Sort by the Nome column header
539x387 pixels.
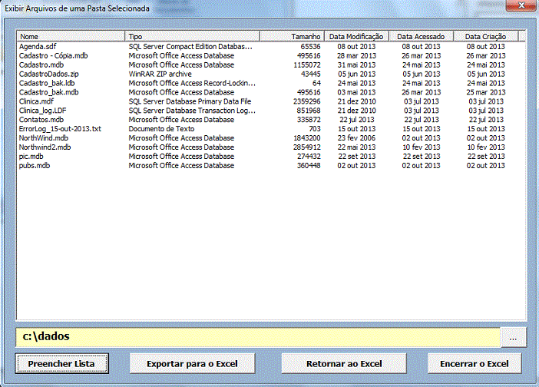point(71,36)
